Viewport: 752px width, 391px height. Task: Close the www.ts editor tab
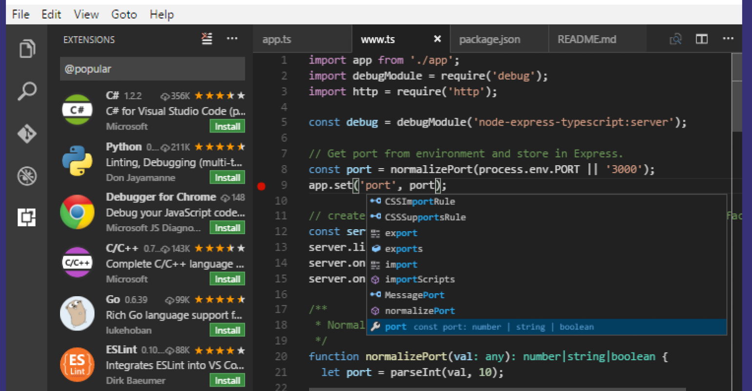(x=438, y=39)
